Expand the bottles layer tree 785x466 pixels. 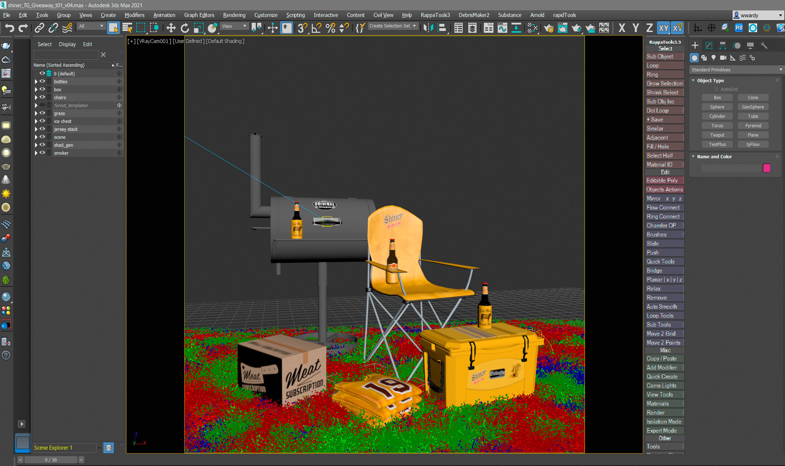tap(36, 81)
